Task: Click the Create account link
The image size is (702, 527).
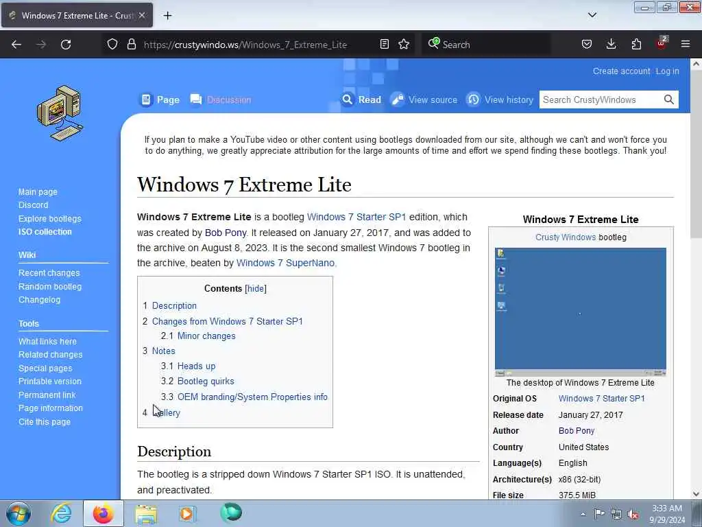Action: [621, 71]
